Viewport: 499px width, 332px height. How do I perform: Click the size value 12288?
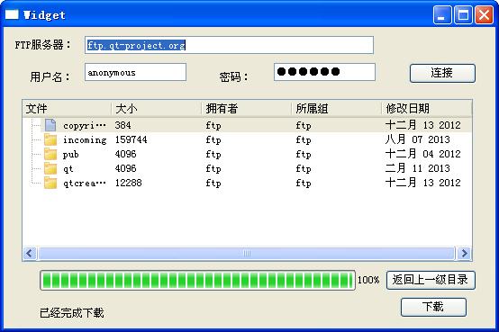(128, 183)
